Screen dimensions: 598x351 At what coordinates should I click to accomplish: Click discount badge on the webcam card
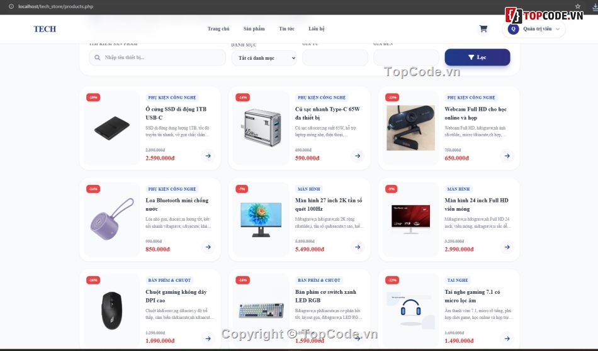(392, 97)
